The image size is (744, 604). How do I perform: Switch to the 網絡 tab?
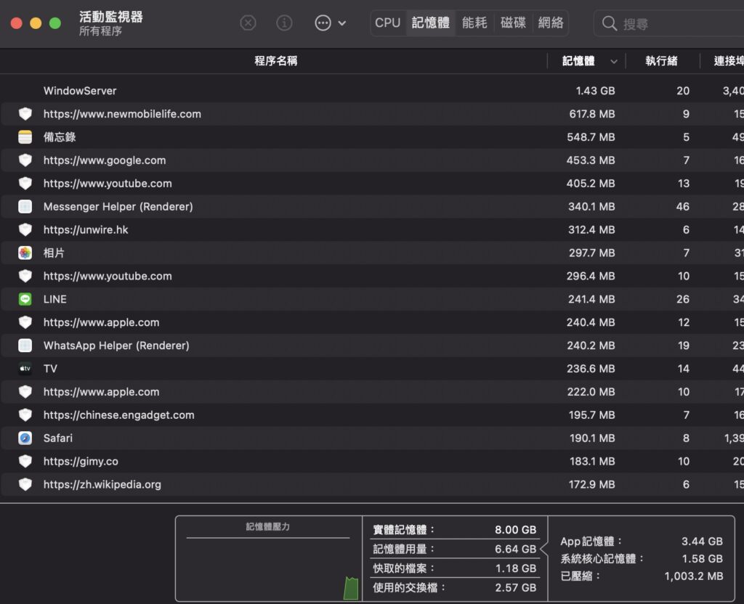point(551,23)
